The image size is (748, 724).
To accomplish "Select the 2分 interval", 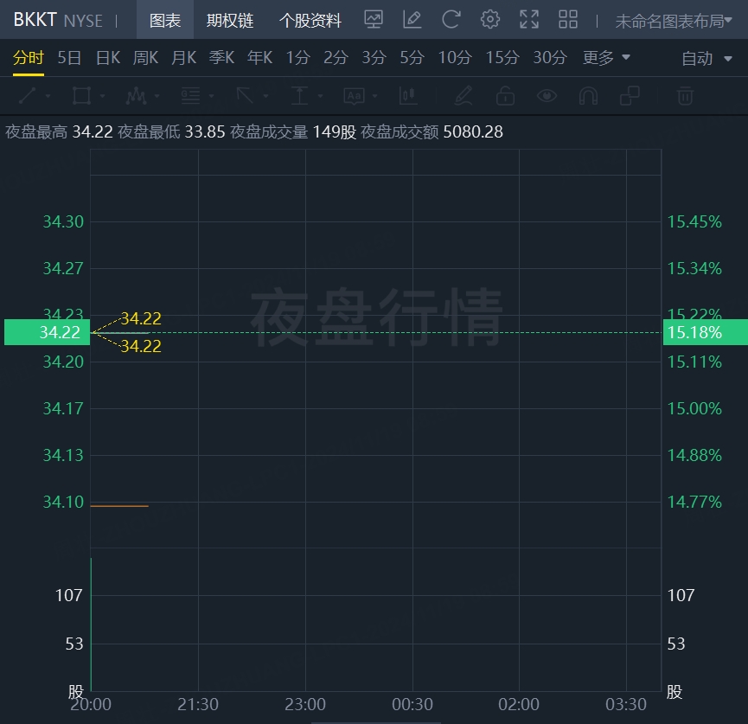I will click(x=336, y=58).
